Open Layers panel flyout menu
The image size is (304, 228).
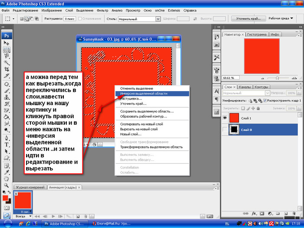[300, 88]
